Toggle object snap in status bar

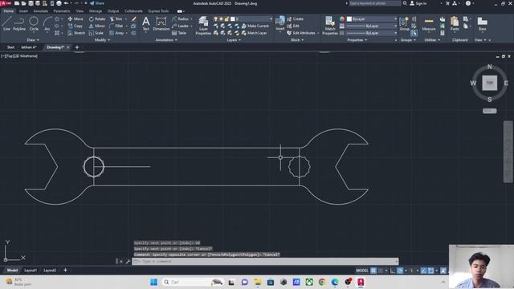coord(430,271)
